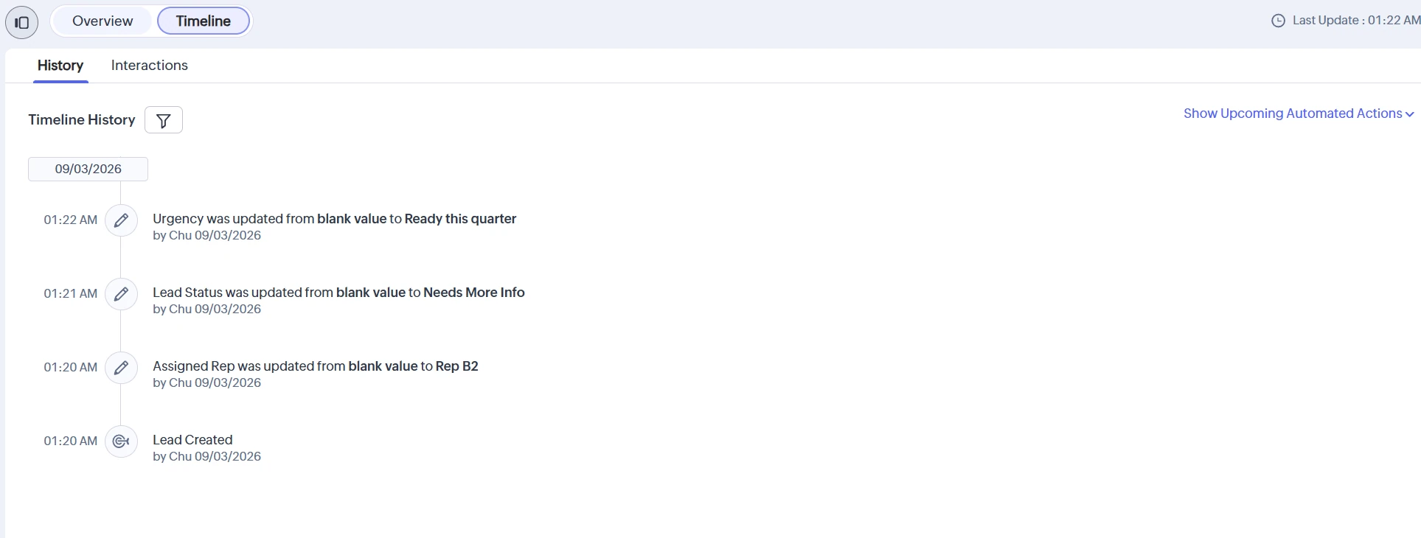
Task: Select the Lead Status was updated entry
Action: point(338,293)
